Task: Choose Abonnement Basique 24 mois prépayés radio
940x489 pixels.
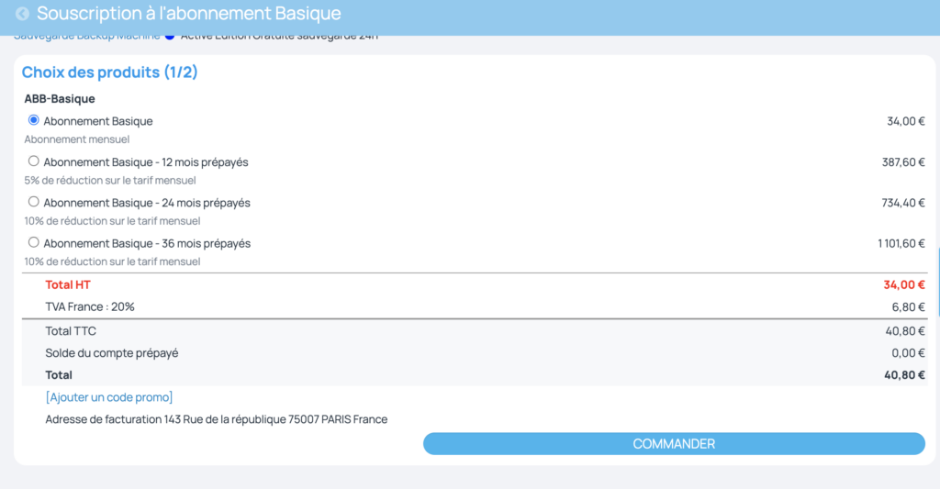Action: tap(34, 202)
